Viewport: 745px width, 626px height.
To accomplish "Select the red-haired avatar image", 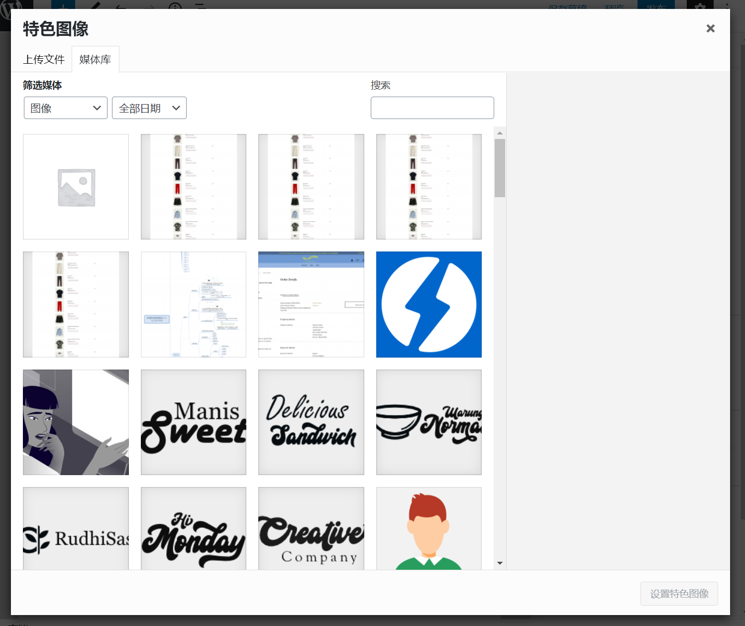I will 428,529.
